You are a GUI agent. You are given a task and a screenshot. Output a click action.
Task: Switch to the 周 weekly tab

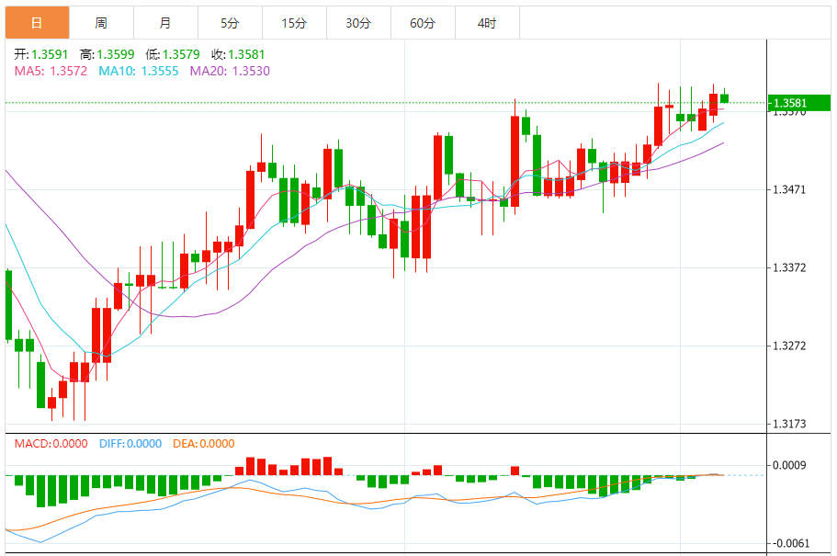point(101,23)
